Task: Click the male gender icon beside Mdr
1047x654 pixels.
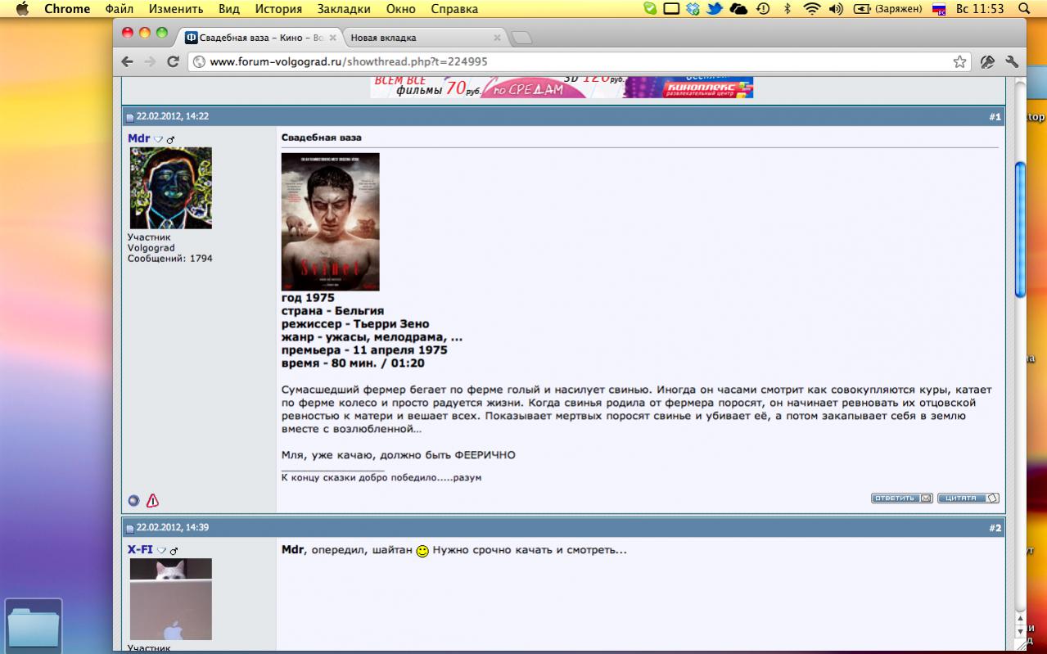Action: click(x=171, y=139)
